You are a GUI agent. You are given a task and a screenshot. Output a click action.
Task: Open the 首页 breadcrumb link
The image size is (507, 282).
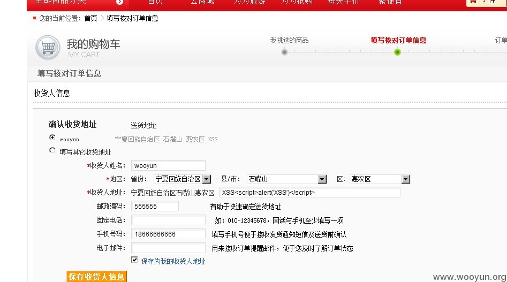click(90, 18)
